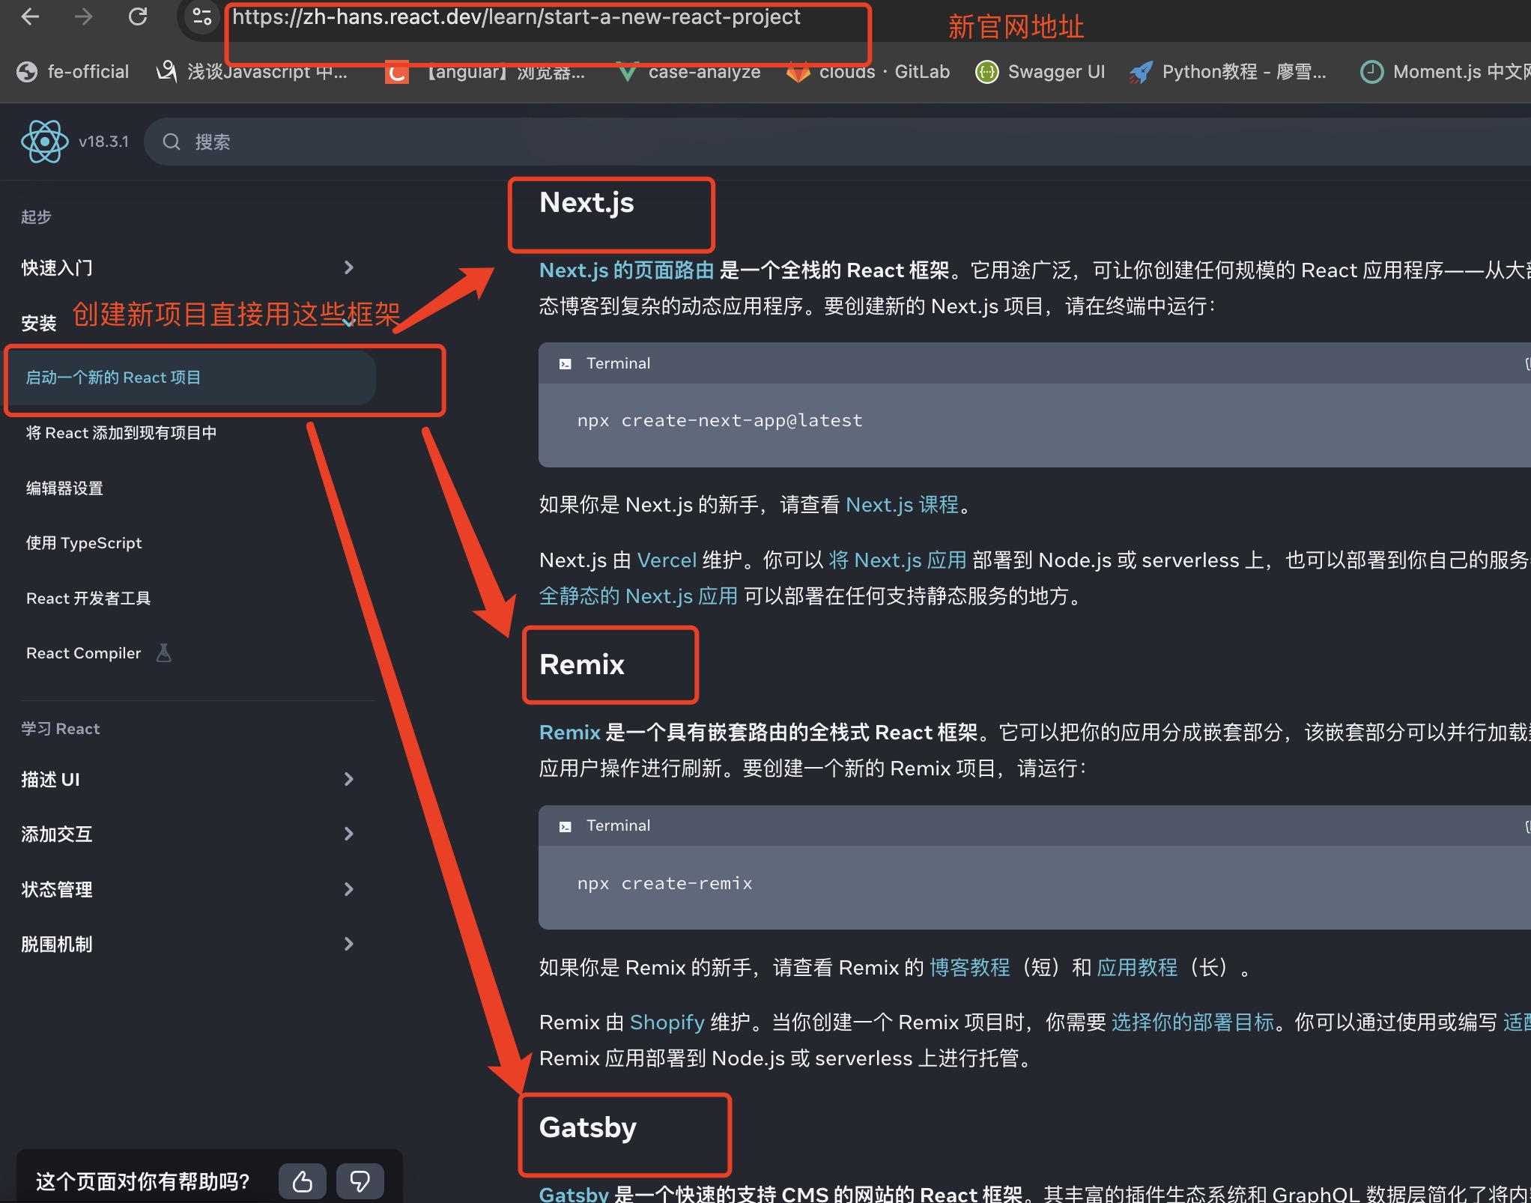
Task: Open Moment.js 中文网 bookmark
Action: pyautogui.click(x=1446, y=72)
